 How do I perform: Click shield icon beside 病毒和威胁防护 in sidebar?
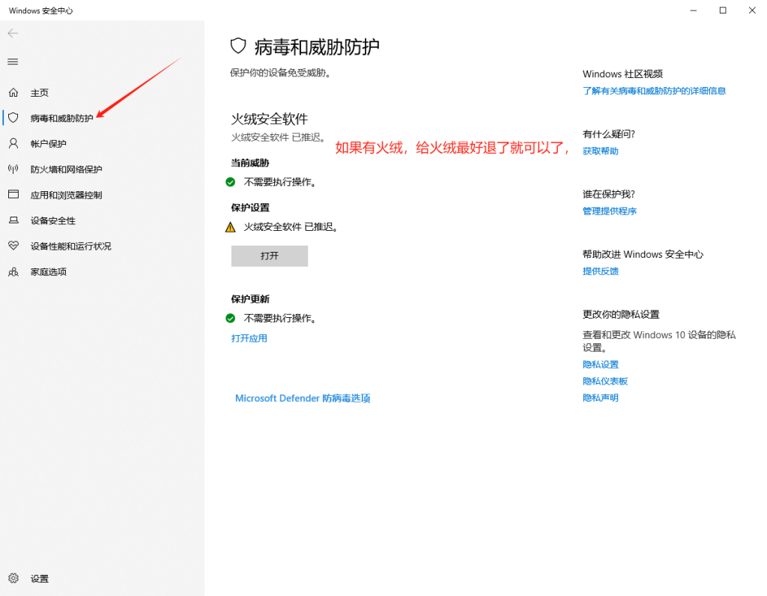[13, 118]
